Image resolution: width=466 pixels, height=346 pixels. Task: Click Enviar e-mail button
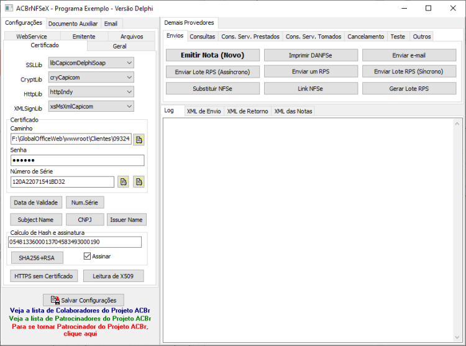coord(409,55)
